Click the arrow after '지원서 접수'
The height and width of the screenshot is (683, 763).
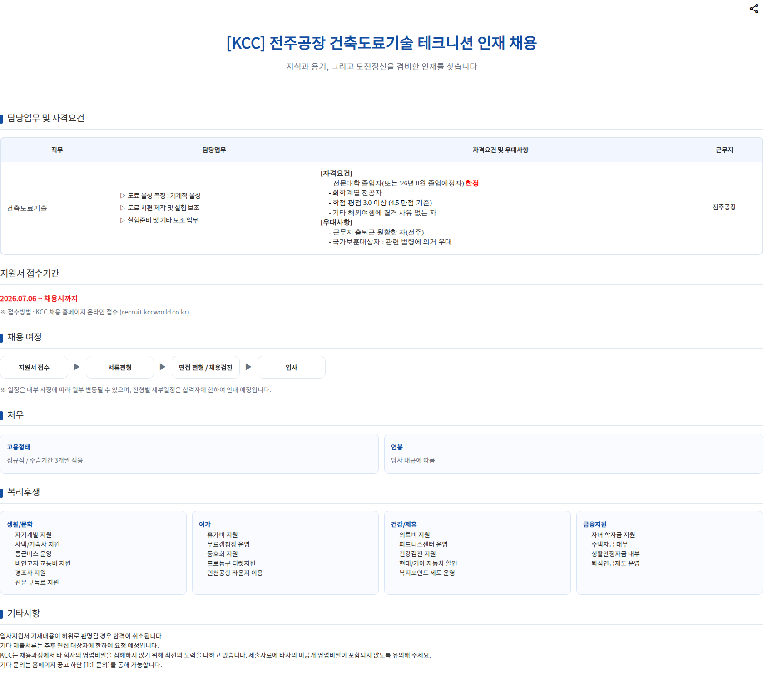(77, 367)
